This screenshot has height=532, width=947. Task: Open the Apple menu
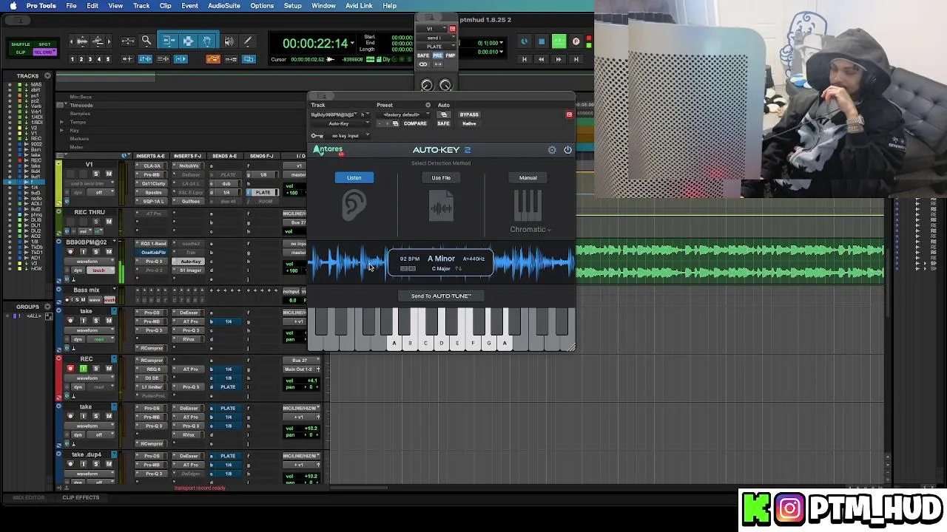13,6
